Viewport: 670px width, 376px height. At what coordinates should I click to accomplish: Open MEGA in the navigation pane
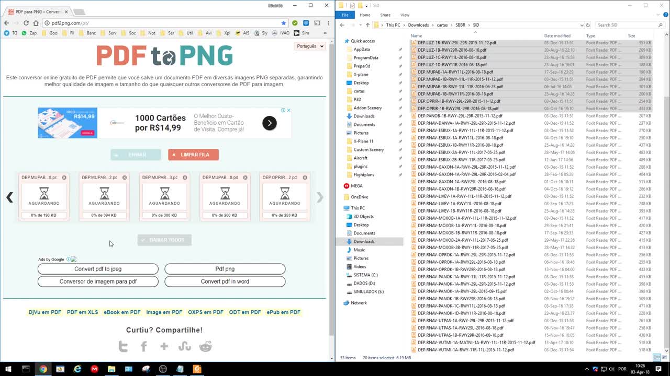pos(356,186)
